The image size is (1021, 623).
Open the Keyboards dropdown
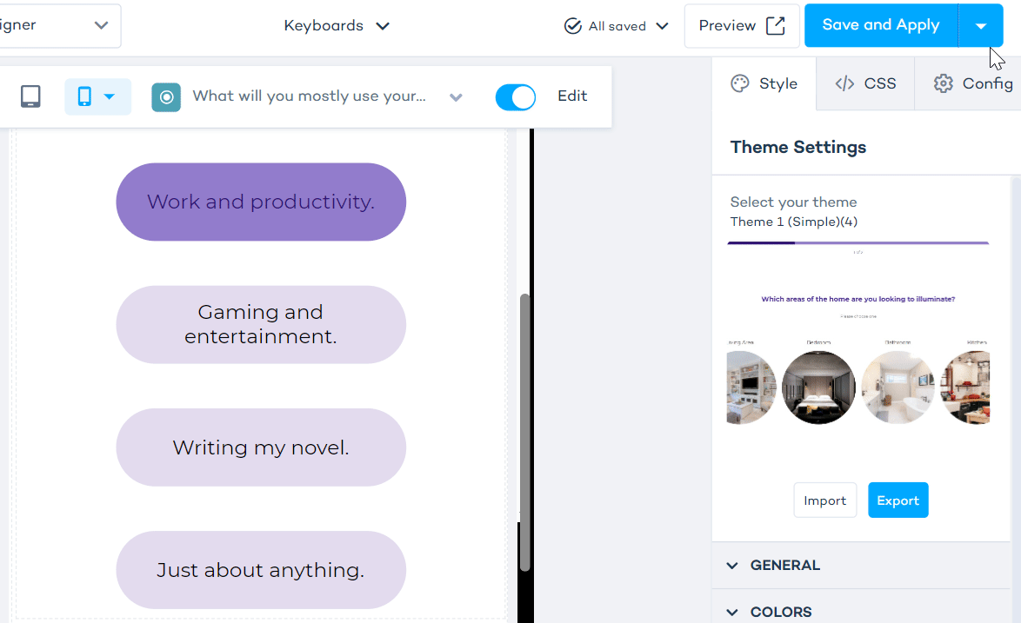[336, 26]
